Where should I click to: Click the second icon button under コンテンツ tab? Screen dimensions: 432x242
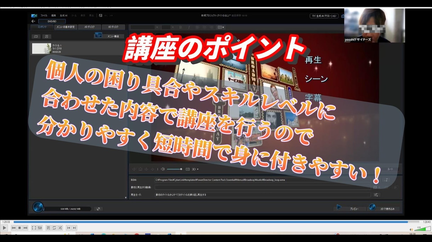[x=47, y=36]
